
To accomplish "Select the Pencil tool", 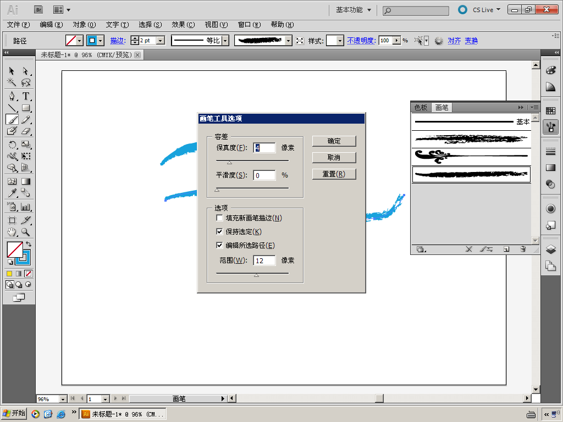I will 25,119.
